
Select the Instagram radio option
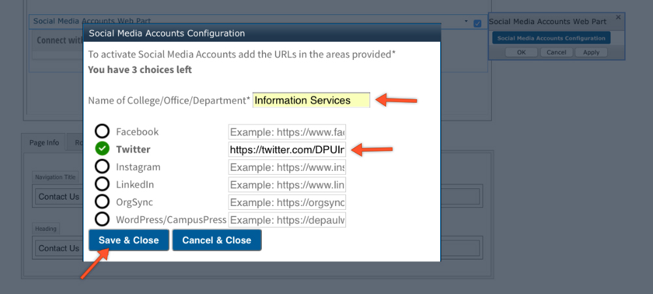point(102,167)
